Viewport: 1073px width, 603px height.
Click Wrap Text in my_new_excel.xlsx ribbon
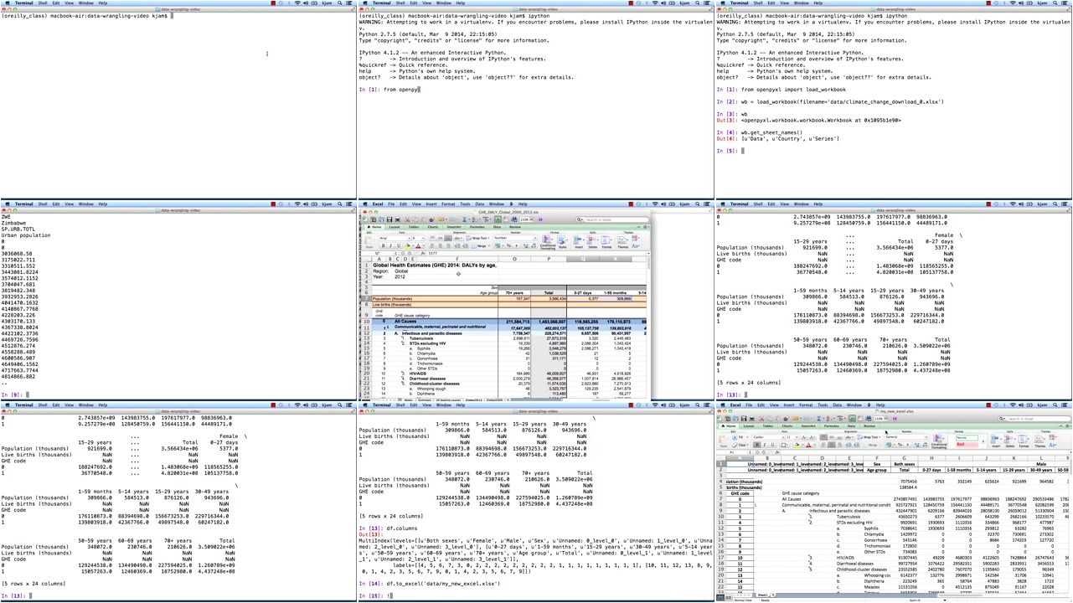coord(869,437)
